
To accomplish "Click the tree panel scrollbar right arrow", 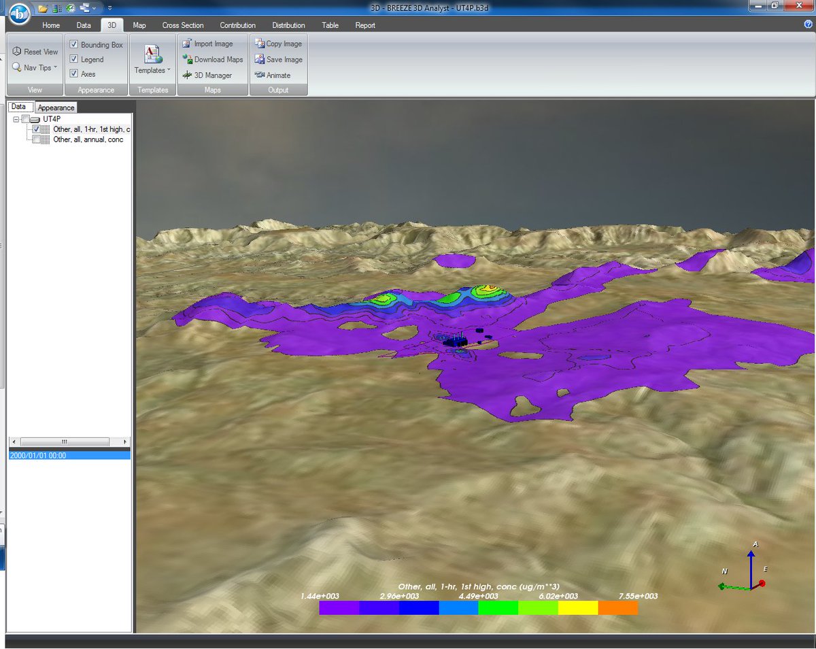I will pyautogui.click(x=124, y=442).
